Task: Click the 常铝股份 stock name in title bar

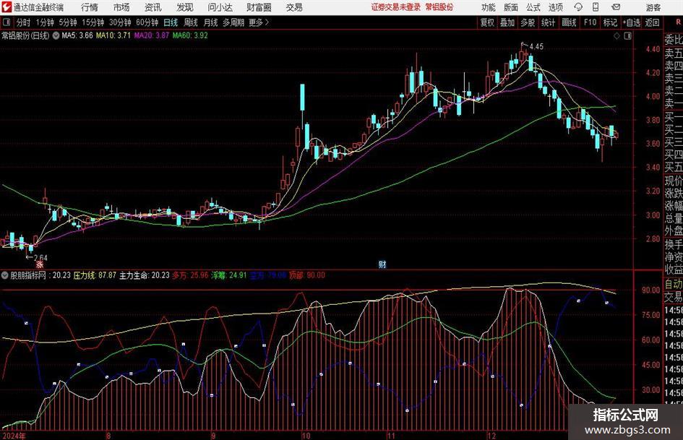Action: (439, 7)
